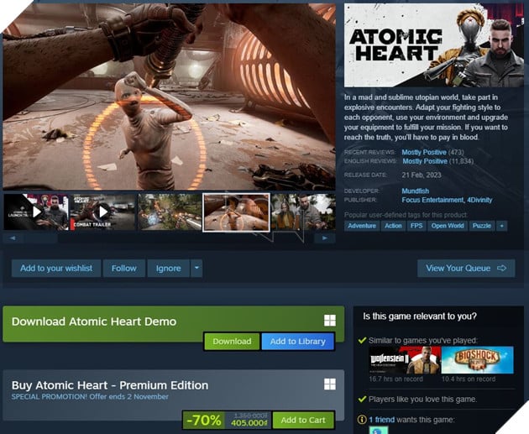Follow the Atomic Heart game
The image size is (529, 434).
(124, 269)
